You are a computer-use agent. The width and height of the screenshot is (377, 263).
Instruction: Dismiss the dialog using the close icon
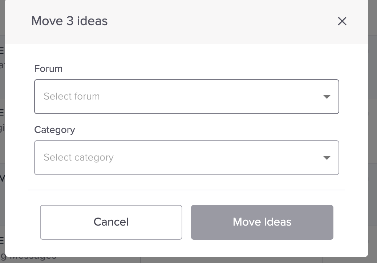(x=342, y=21)
